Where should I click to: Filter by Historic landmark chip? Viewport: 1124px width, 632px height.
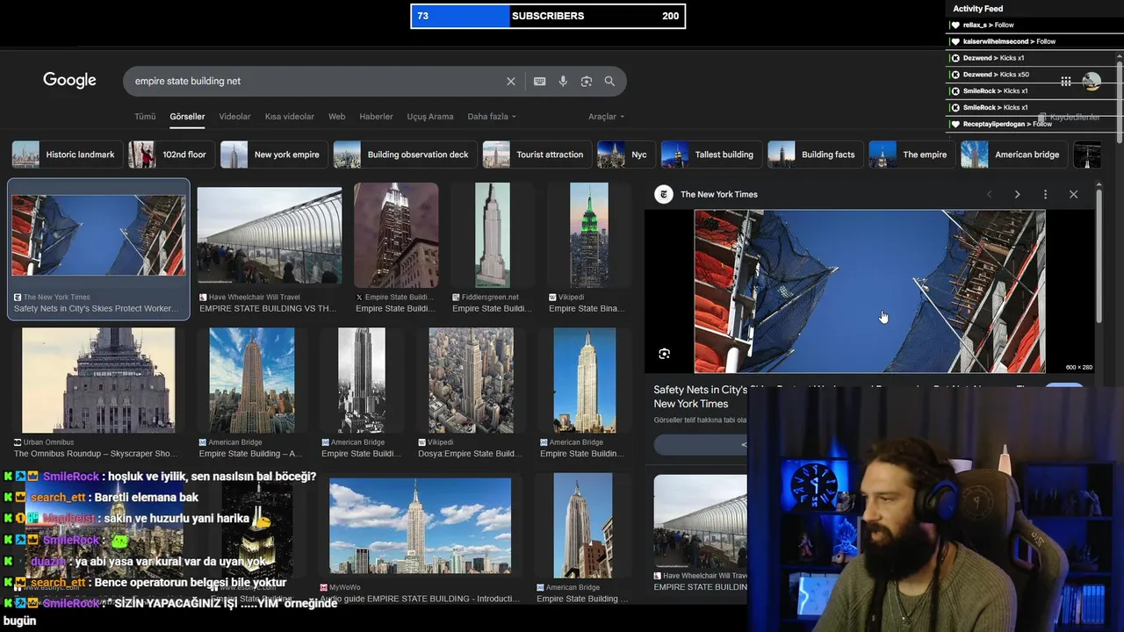[67, 154]
